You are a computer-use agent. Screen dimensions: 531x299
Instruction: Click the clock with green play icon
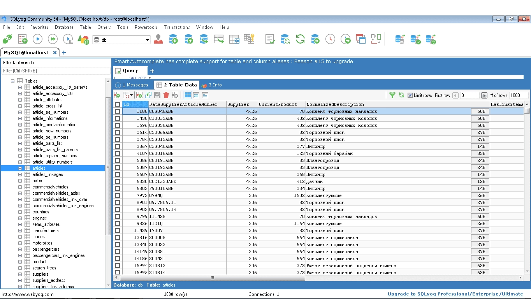pos(346,39)
